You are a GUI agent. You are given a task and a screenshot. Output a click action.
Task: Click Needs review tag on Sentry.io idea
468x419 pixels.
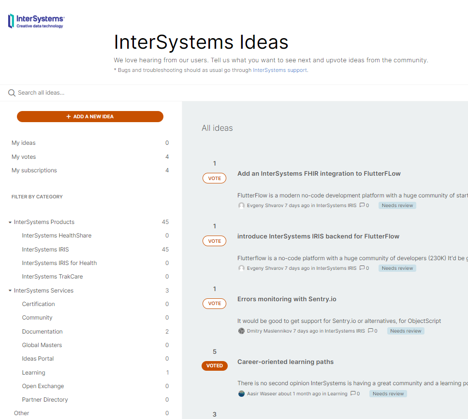(406, 331)
